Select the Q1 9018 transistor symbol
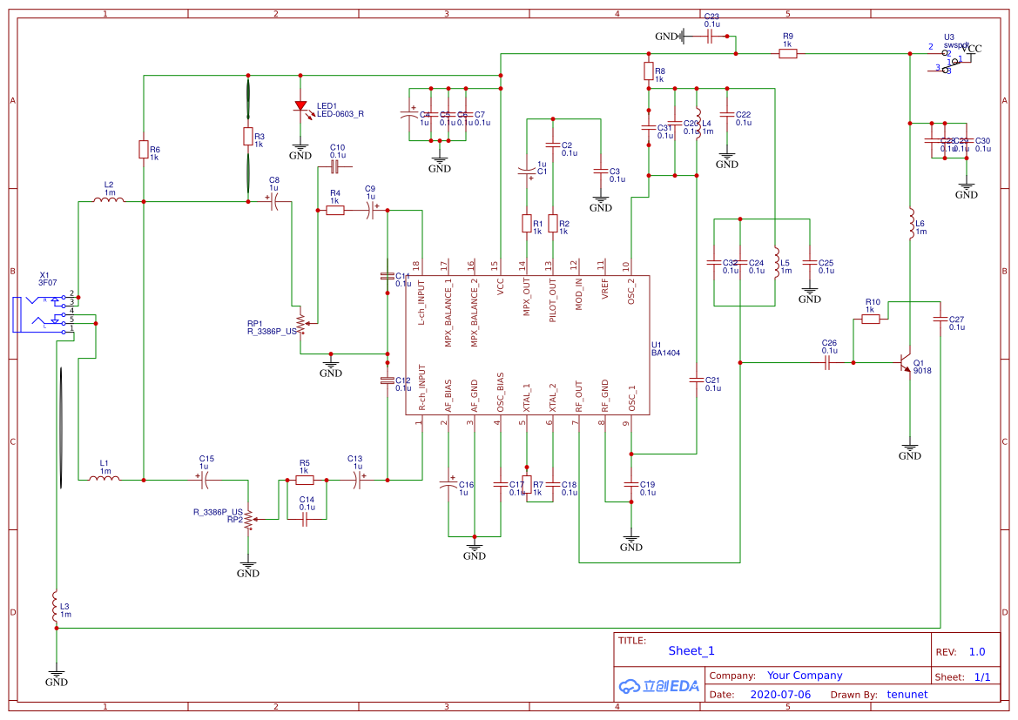1018x720 pixels. point(906,362)
